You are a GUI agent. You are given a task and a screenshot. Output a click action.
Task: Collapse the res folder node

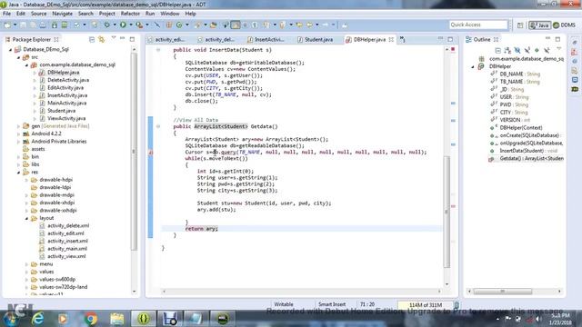coord(18,172)
